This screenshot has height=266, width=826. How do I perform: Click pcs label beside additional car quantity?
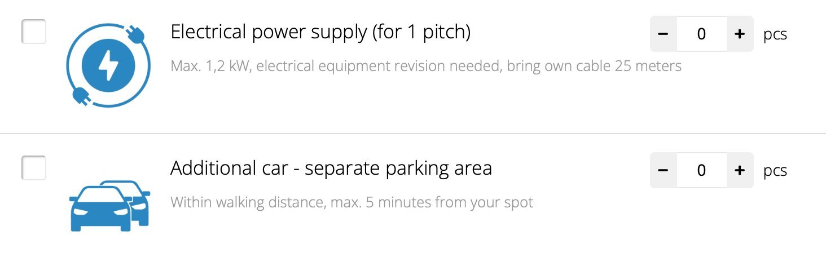pos(775,171)
